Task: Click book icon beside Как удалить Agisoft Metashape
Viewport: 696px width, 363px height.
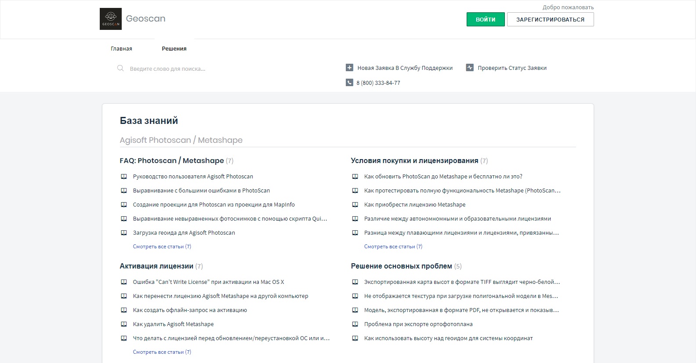Action: coord(124,324)
